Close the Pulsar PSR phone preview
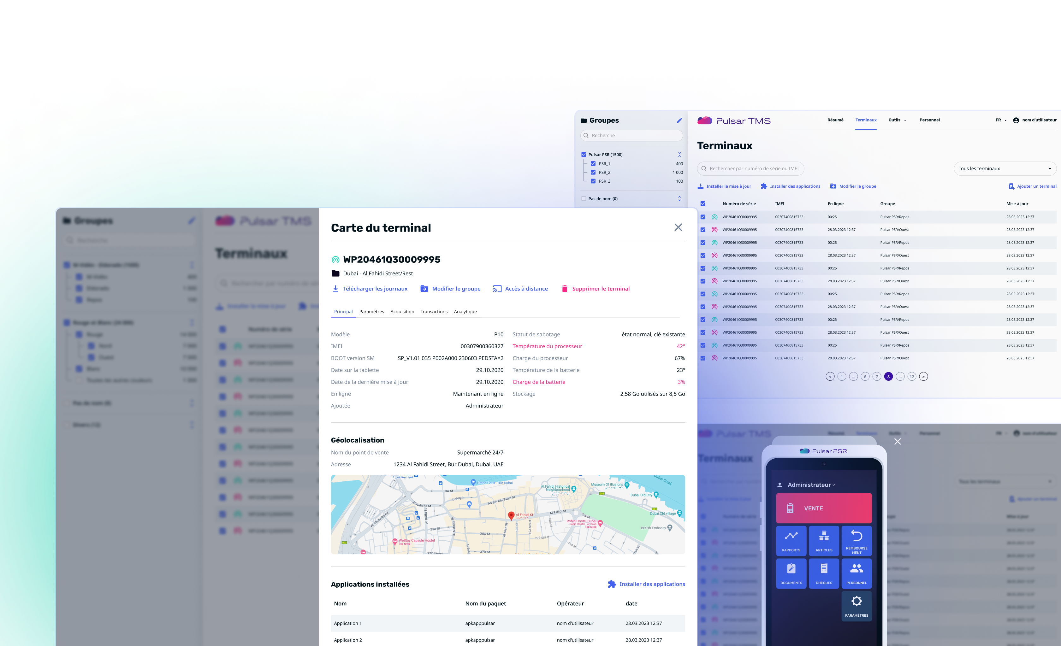 point(898,442)
